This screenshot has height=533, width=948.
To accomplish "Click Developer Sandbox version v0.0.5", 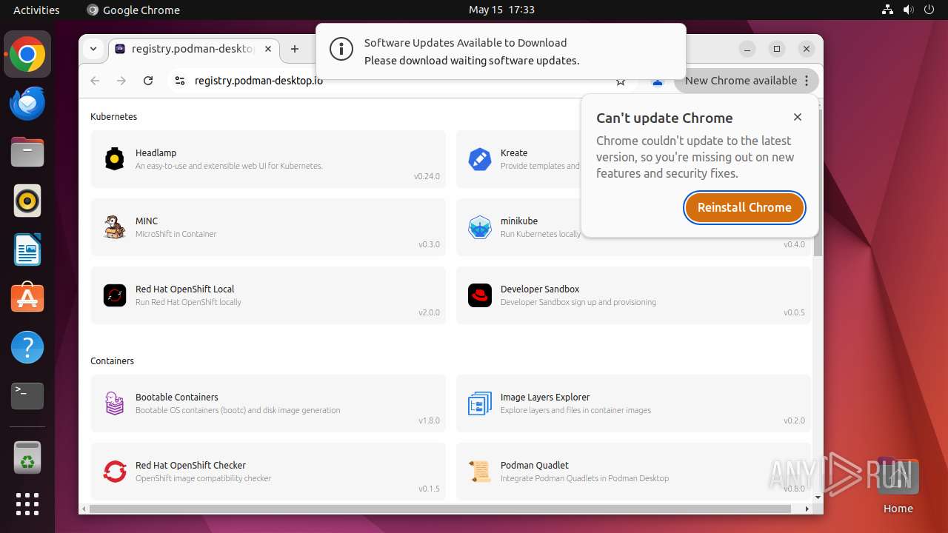I will tap(794, 313).
